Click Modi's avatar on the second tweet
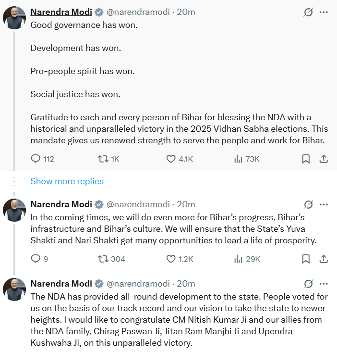 pos(14,210)
